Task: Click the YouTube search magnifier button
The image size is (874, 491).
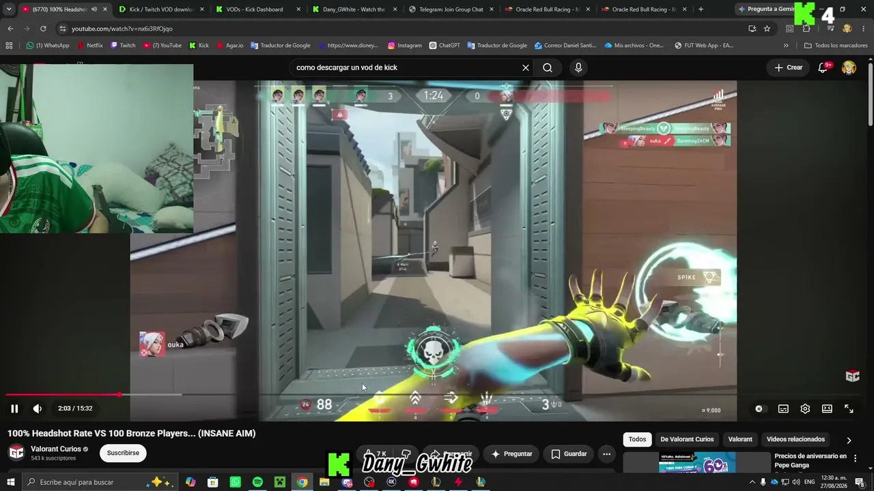Action: tap(548, 68)
